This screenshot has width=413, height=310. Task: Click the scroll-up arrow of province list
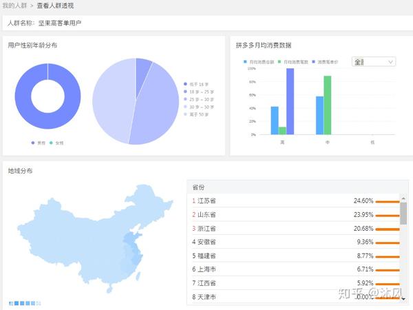(403, 198)
